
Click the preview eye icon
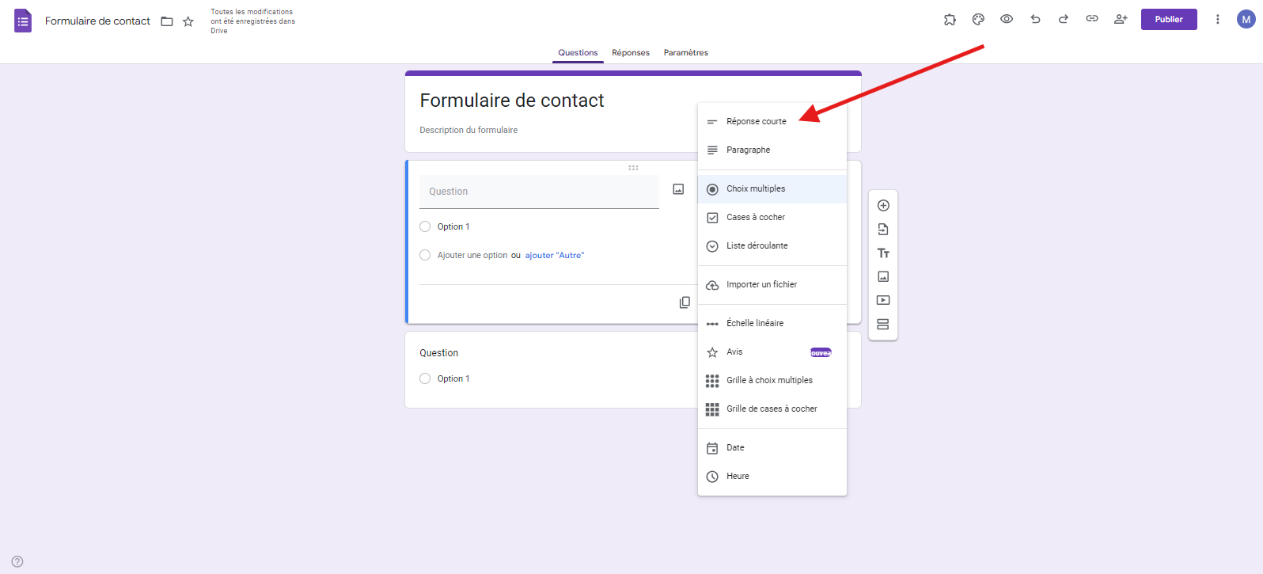point(1007,19)
